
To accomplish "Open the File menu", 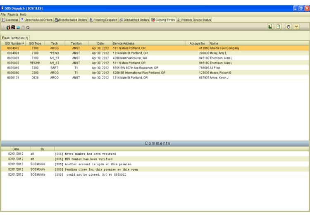I will [3, 14].
